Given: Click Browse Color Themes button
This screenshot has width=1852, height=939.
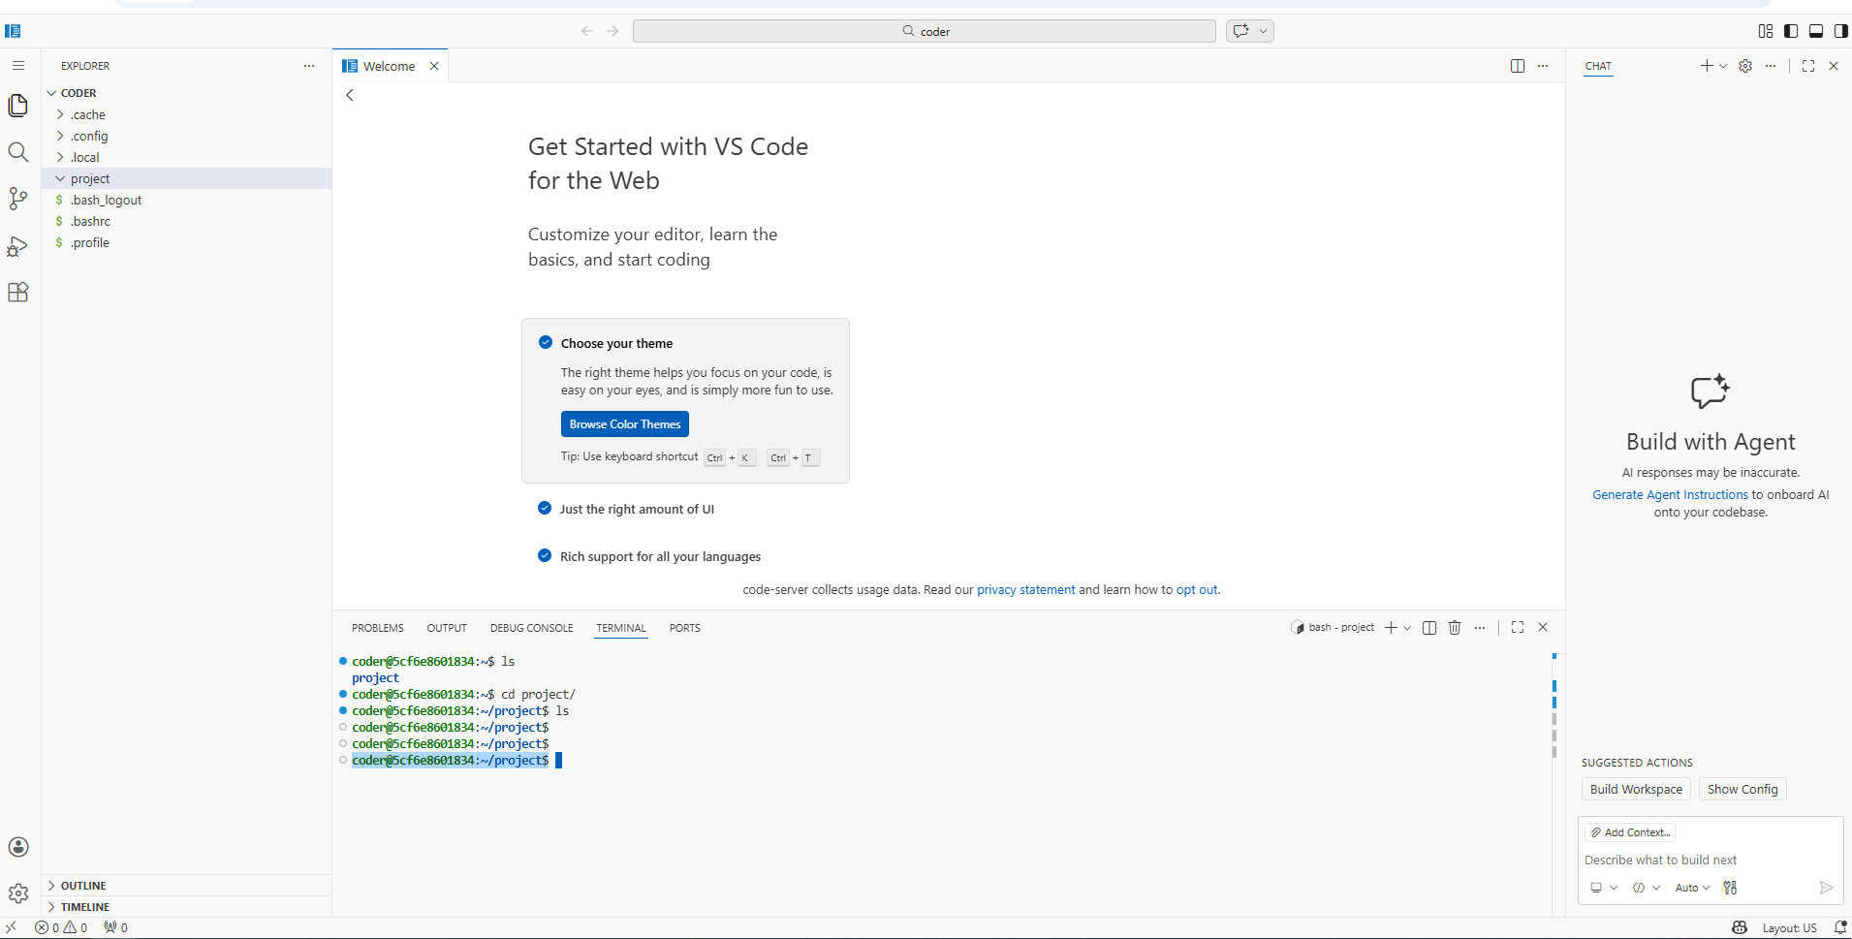Looking at the screenshot, I should coord(625,424).
